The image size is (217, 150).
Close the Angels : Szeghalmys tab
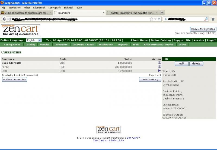(x=157, y=13)
